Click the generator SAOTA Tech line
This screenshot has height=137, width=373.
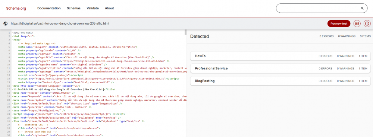click(51, 107)
